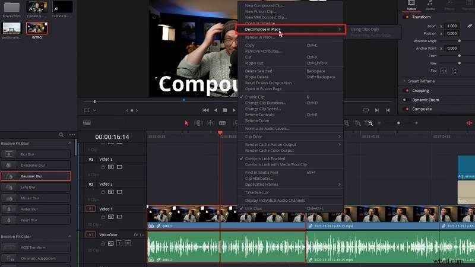Lock the VoiceOver audio track
475x267 pixels.
pyautogui.click(x=103, y=243)
